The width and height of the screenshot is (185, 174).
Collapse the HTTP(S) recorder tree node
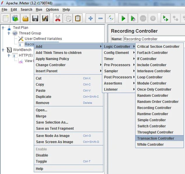pyautogui.click(x=9, y=55)
